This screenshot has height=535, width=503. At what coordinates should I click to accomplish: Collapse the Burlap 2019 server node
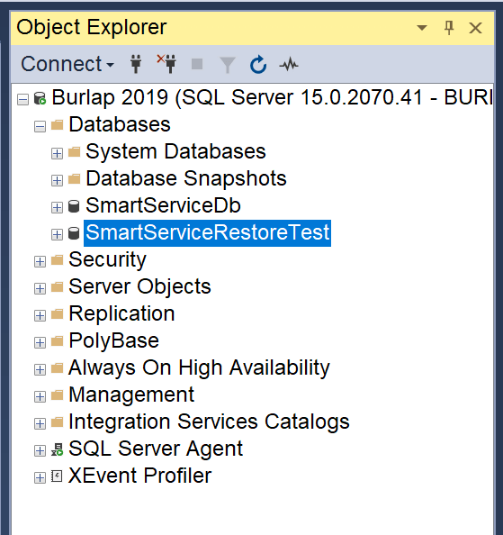(22, 100)
